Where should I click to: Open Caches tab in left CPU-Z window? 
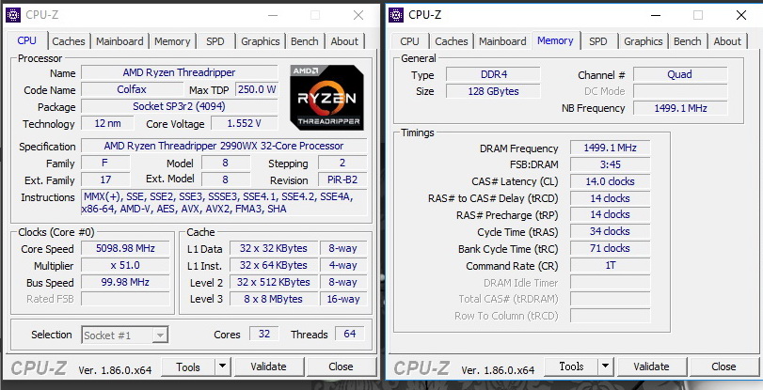click(69, 41)
